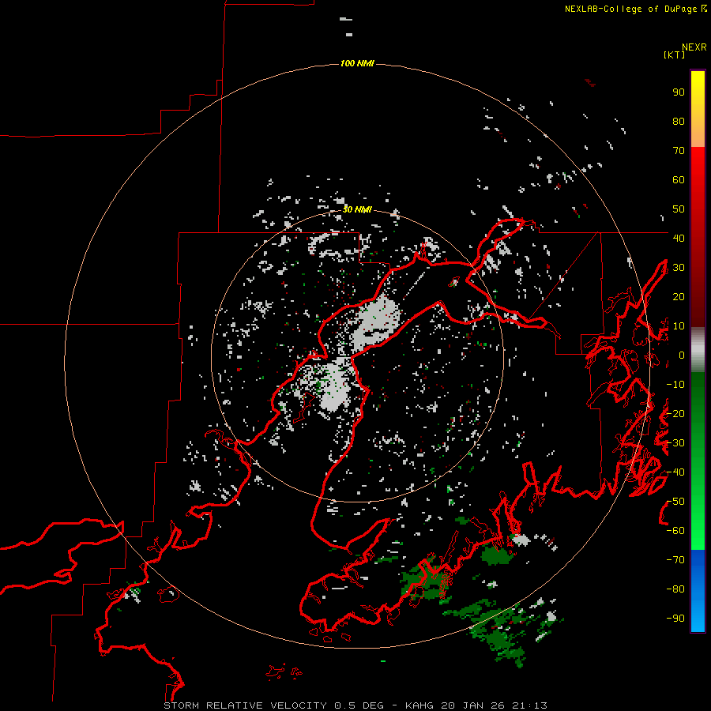Click the 50 value on the velocity scale
711x711 pixels.
(679, 209)
